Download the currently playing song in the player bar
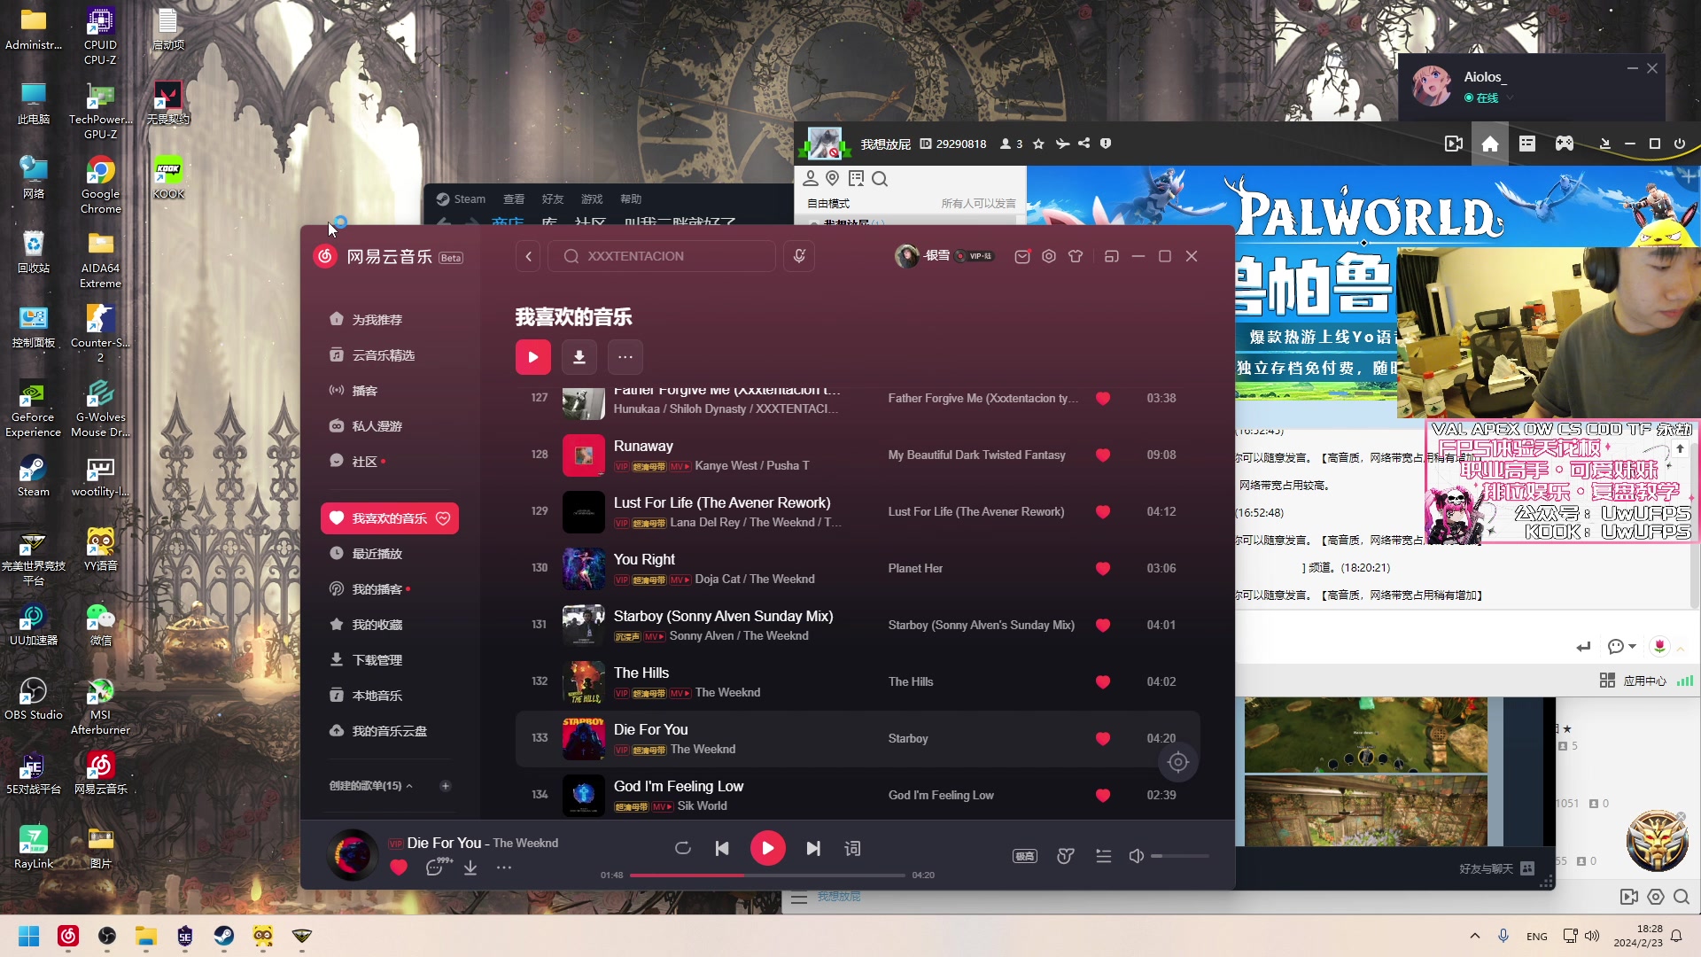Screen dimensions: 1701x957 pyautogui.click(x=470, y=868)
